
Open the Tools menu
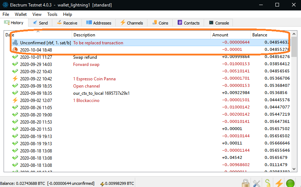coord(52,14)
